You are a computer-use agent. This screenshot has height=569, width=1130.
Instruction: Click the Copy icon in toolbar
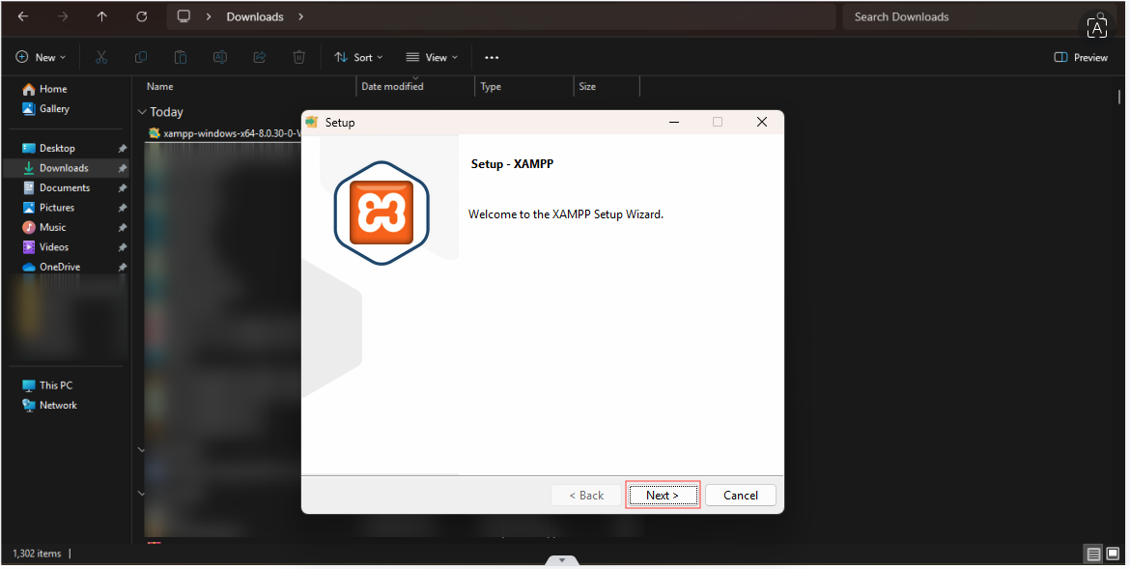[141, 57]
